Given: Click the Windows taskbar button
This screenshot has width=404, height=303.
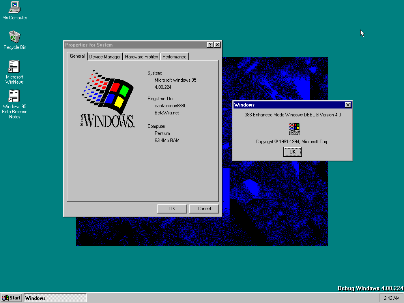Looking at the screenshot, I should pos(55,298).
